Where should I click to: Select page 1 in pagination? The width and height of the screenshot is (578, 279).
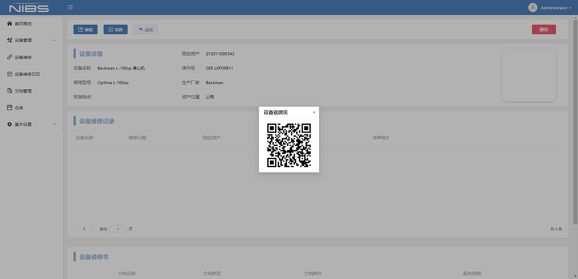click(84, 229)
